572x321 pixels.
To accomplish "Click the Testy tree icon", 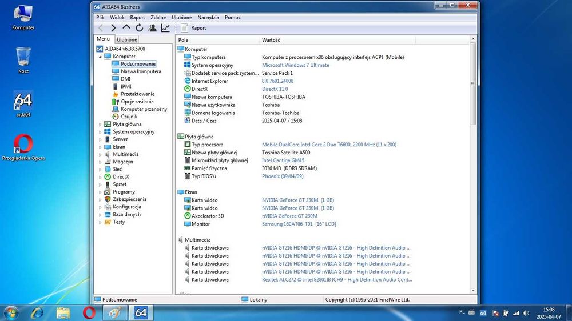I will click(x=108, y=222).
